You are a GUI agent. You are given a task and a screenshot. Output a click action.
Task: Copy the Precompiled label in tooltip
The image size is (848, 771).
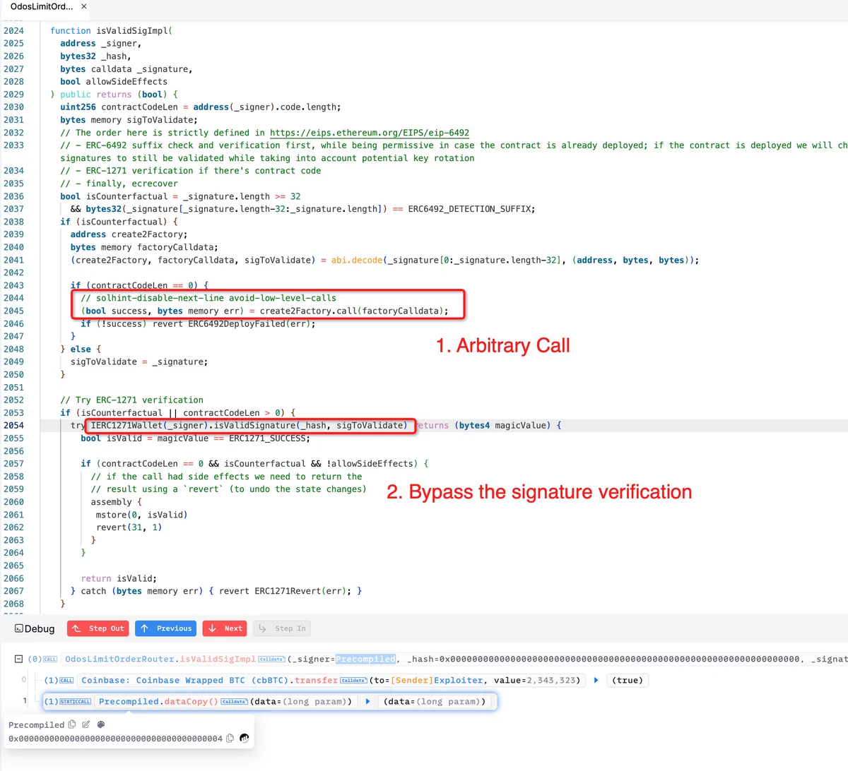point(72,724)
